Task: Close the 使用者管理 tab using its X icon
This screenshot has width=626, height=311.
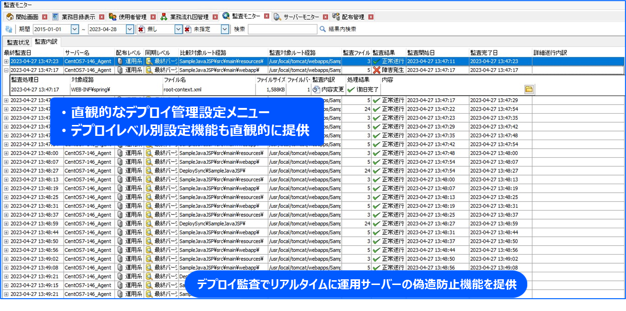Action: (x=153, y=17)
